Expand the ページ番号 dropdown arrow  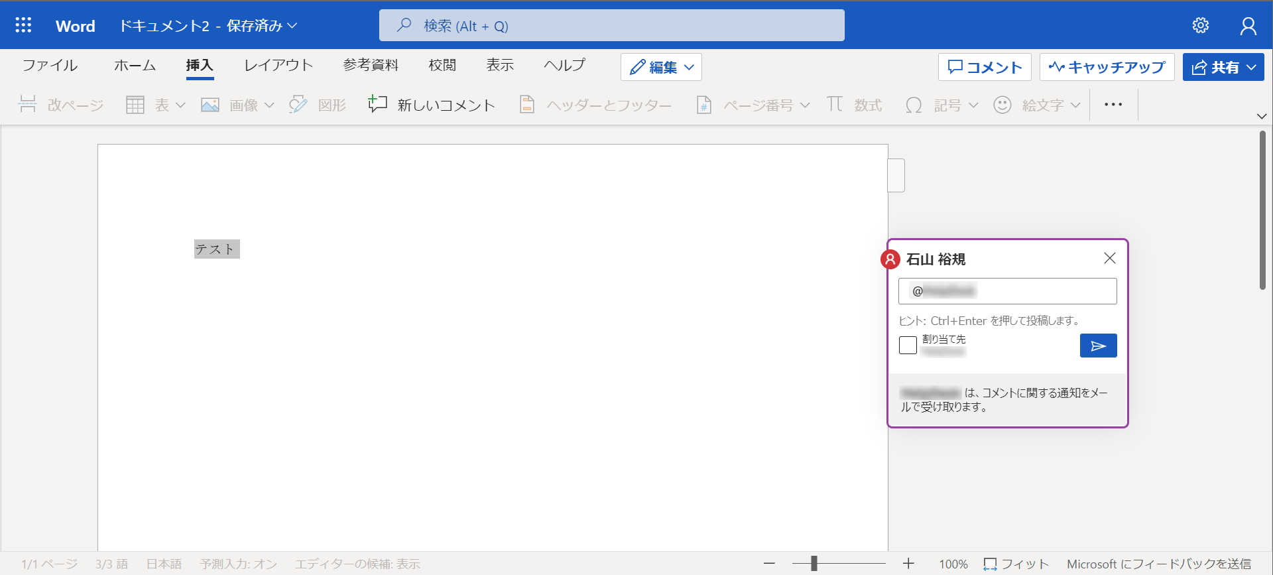tap(805, 105)
